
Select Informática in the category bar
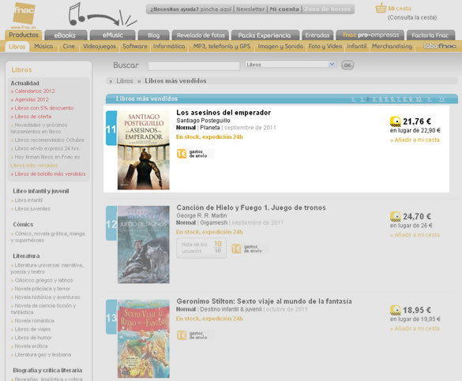point(169,47)
